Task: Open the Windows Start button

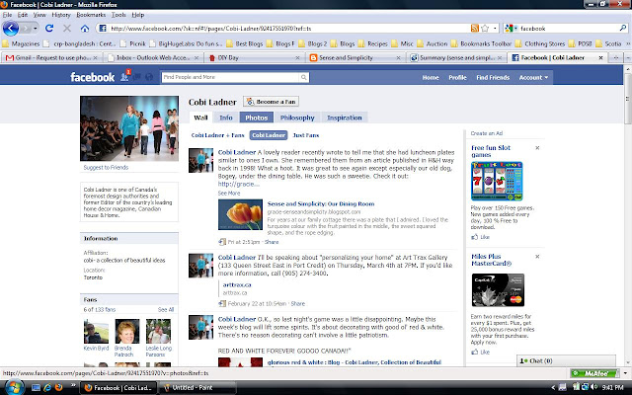Action: [x=13, y=387]
